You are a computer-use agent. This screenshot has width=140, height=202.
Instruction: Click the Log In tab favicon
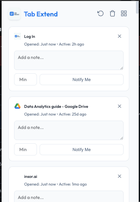17,36
